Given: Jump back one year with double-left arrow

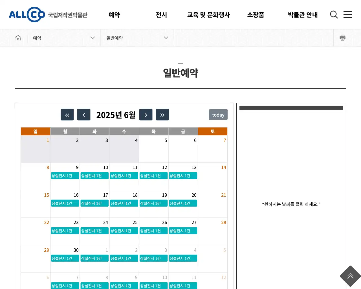Looking at the screenshot, I should [67, 115].
